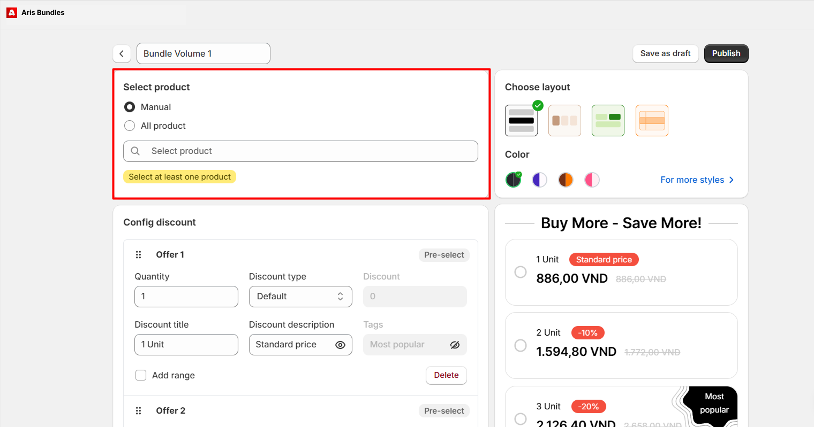814x427 pixels.
Task: Go back using the arrow button
Action: [x=122, y=53]
